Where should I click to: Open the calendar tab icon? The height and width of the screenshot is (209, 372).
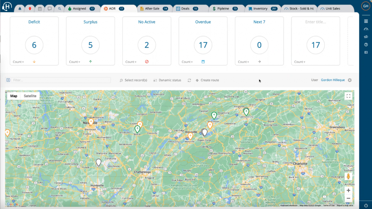click(x=40, y=9)
